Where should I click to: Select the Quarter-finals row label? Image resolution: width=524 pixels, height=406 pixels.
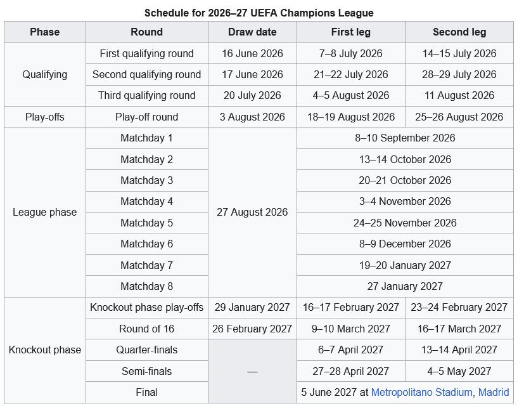(x=147, y=350)
